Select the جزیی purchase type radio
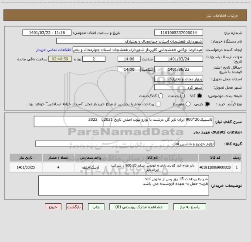Image resolution: width=251 pixels, height=242 pixels. click(x=207, y=104)
